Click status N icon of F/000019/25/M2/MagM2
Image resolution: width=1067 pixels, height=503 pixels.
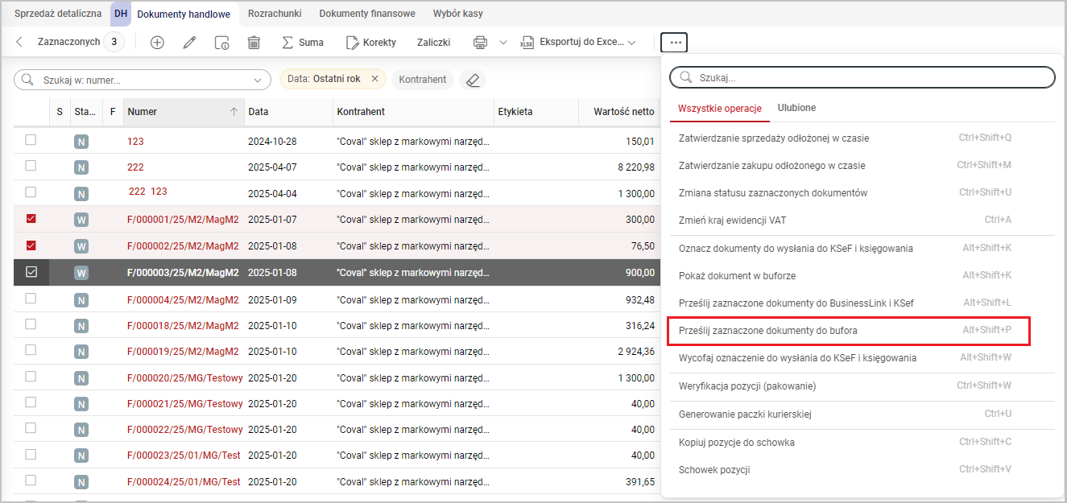click(81, 352)
